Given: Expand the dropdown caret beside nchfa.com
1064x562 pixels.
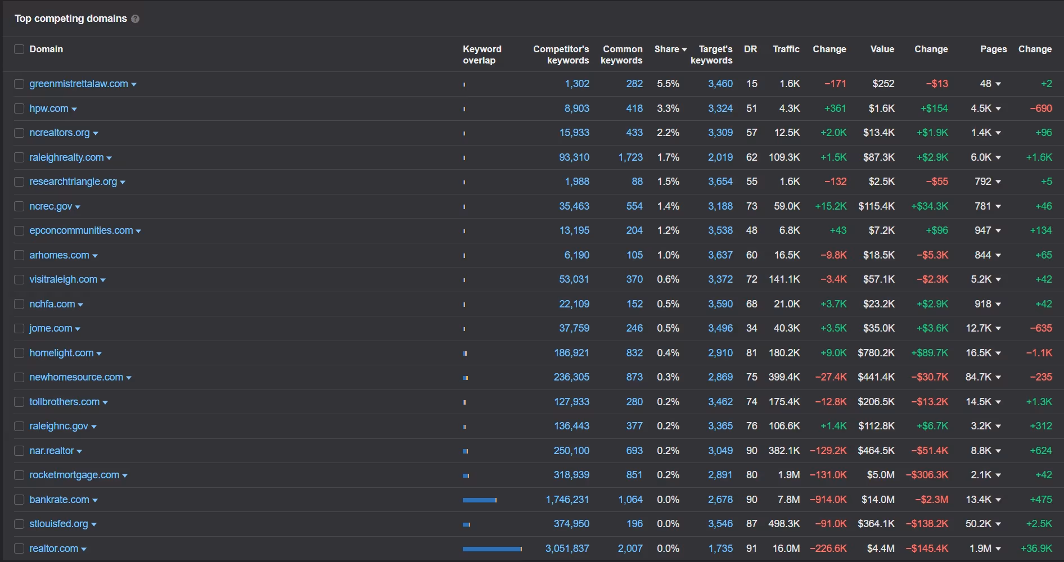Looking at the screenshot, I should tap(80, 305).
